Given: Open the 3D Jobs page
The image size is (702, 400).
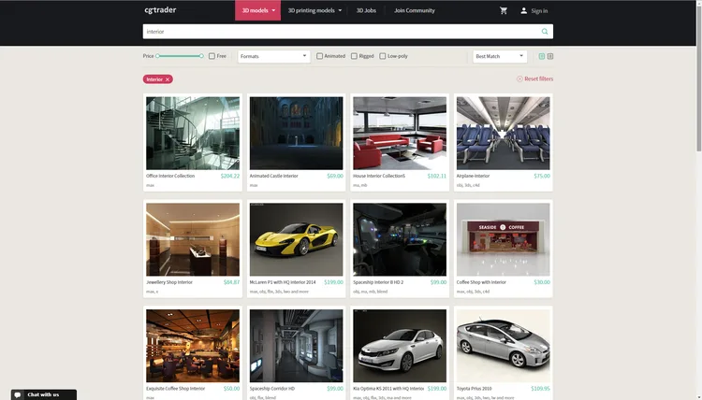Looking at the screenshot, I should 366,10.
